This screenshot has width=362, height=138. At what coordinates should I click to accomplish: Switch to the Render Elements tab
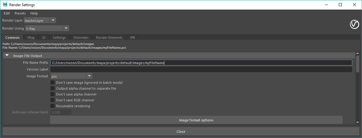point(109,38)
